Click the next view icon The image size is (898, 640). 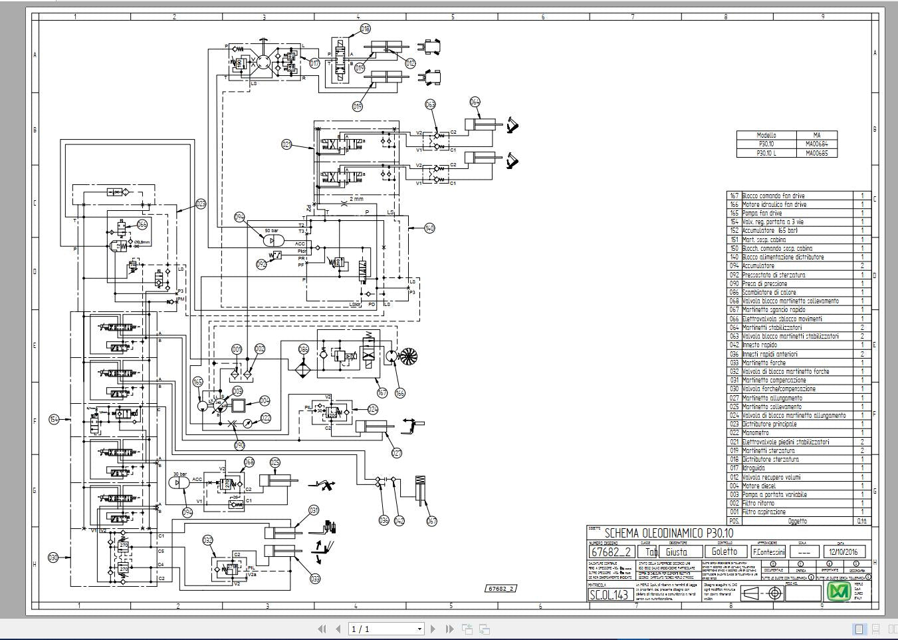485,629
